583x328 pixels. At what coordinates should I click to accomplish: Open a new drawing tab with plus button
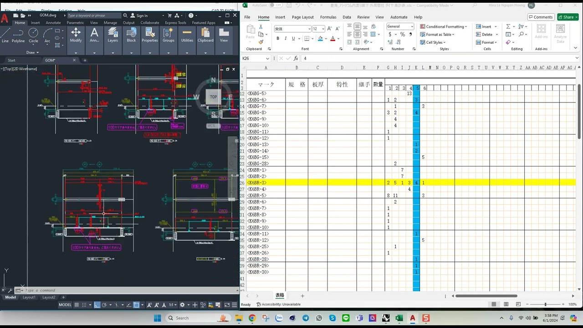85,60
